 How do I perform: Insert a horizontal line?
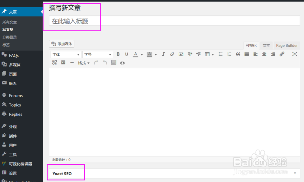[72, 63]
